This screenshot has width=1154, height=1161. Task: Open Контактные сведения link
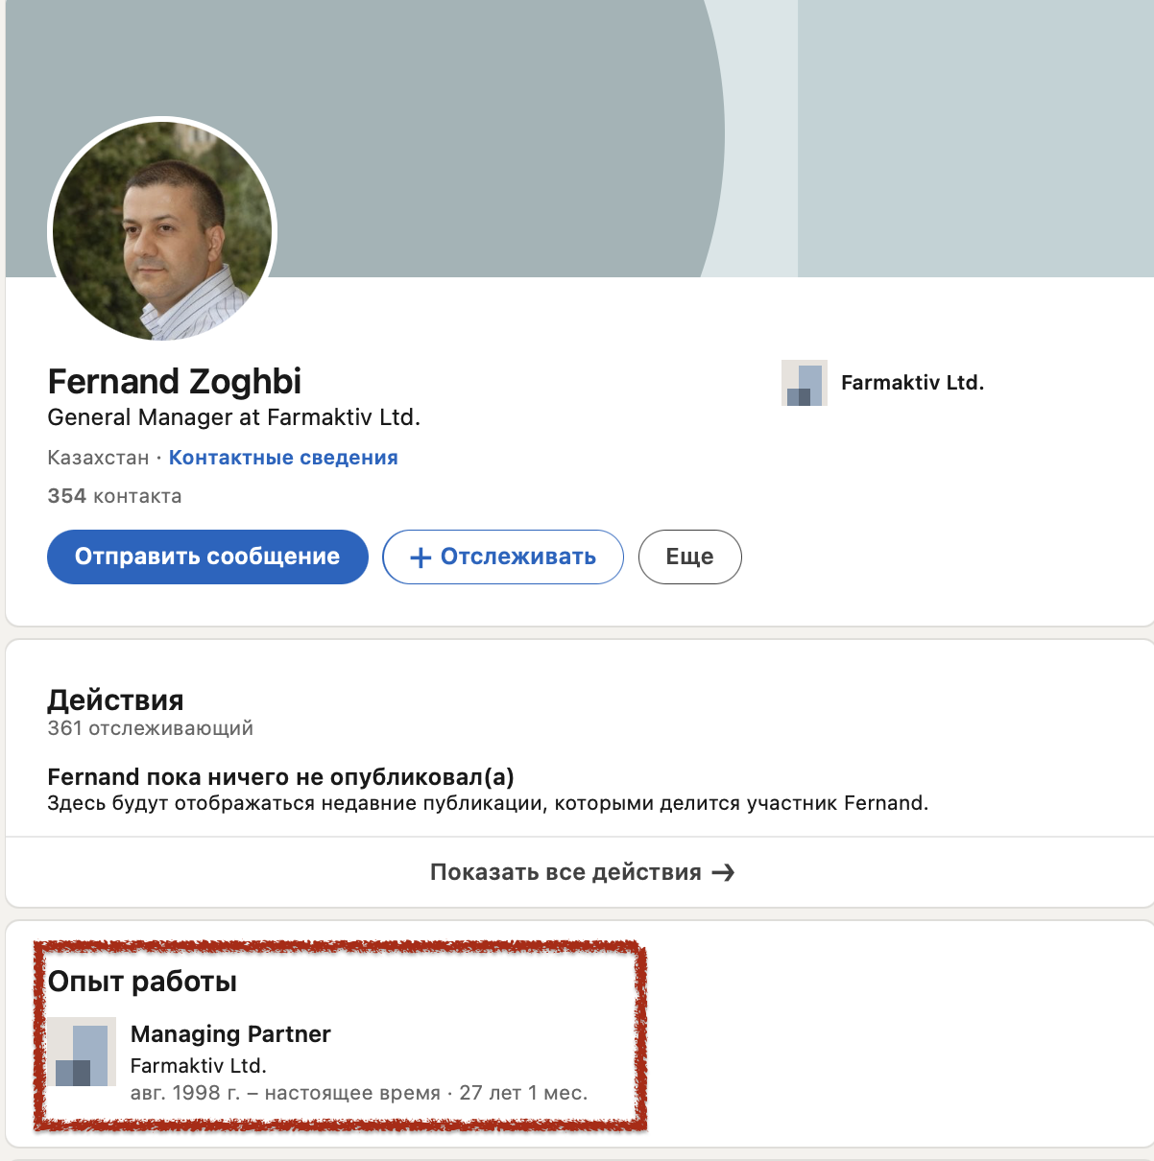coord(283,458)
